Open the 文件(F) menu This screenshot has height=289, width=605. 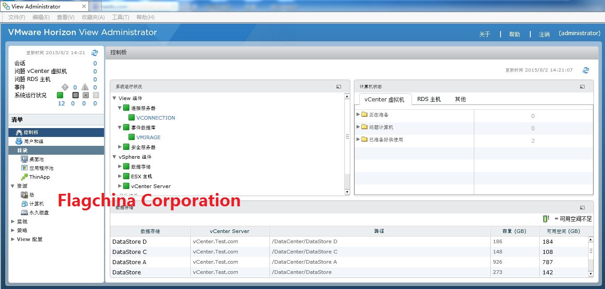coord(17,17)
